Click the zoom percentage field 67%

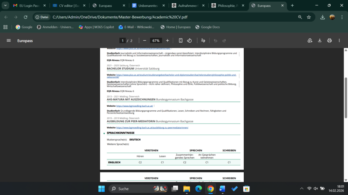pos(156,41)
